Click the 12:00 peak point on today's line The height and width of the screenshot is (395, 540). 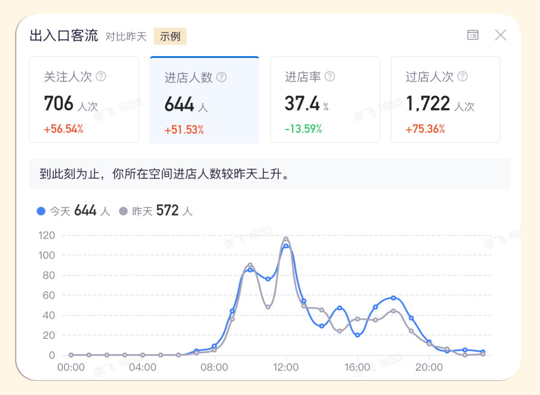click(x=286, y=246)
